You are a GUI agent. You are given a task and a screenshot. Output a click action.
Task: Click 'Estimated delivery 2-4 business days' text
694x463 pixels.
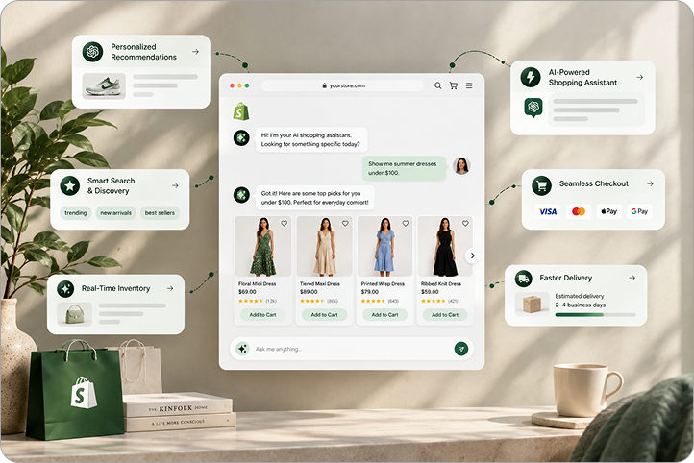pos(581,301)
